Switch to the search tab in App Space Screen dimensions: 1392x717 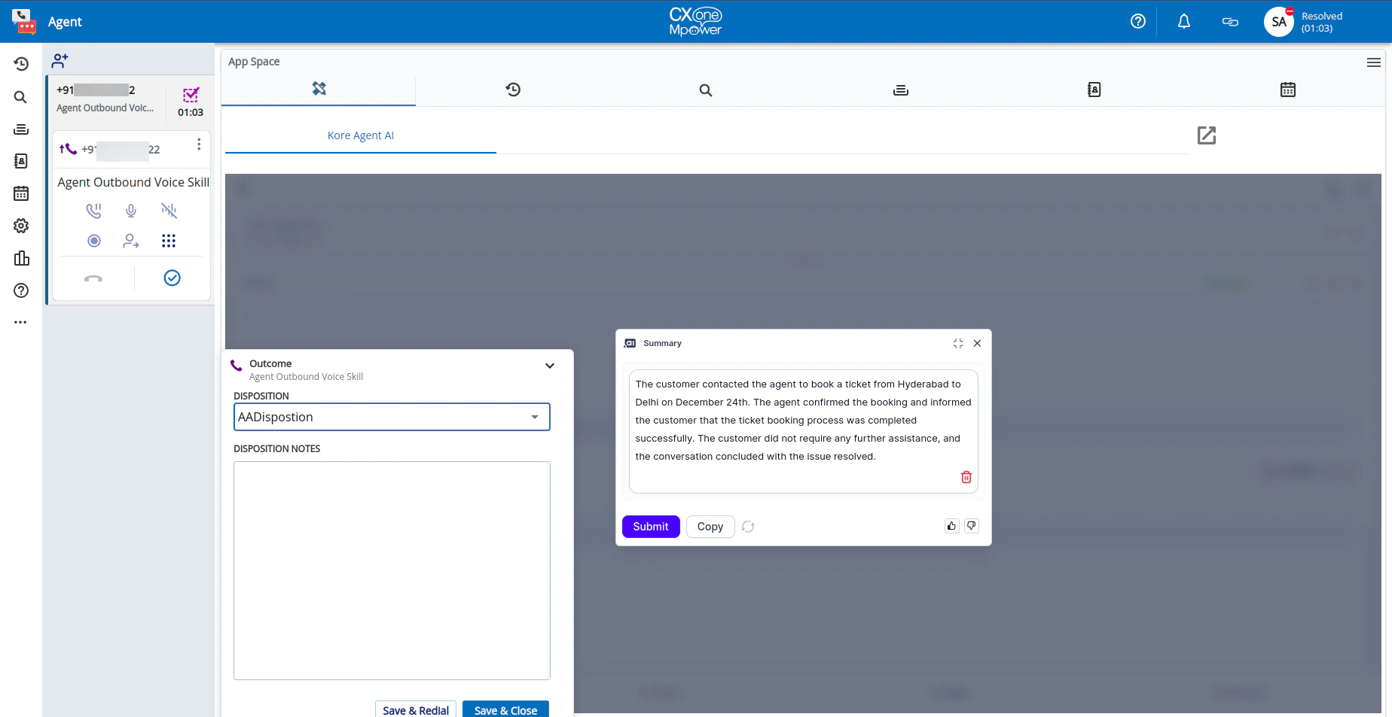tap(706, 90)
